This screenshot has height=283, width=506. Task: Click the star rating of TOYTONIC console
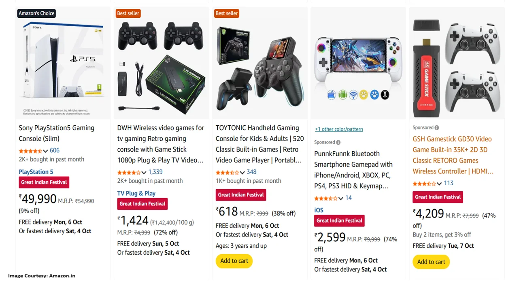pyautogui.click(x=227, y=172)
